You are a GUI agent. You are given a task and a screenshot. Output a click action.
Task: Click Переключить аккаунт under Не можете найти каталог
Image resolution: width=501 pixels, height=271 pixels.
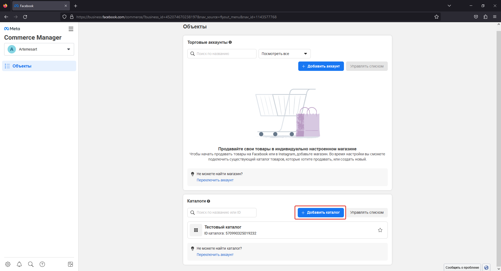215,255
